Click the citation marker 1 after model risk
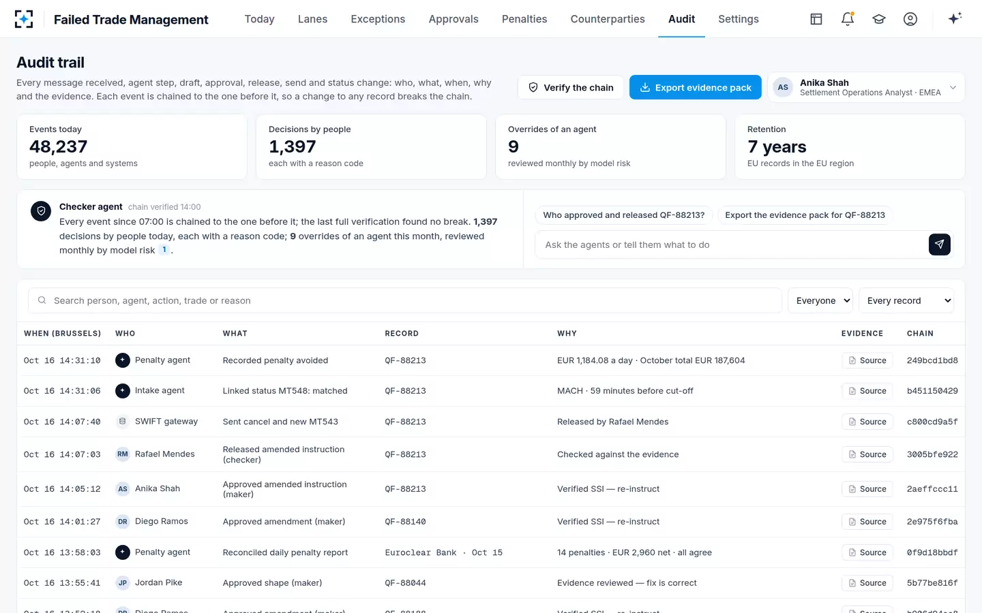The image size is (982, 613). pos(164,250)
